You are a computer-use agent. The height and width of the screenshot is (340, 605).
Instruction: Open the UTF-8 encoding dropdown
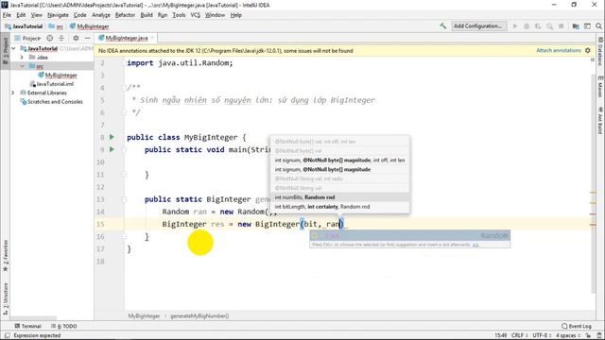pos(542,336)
